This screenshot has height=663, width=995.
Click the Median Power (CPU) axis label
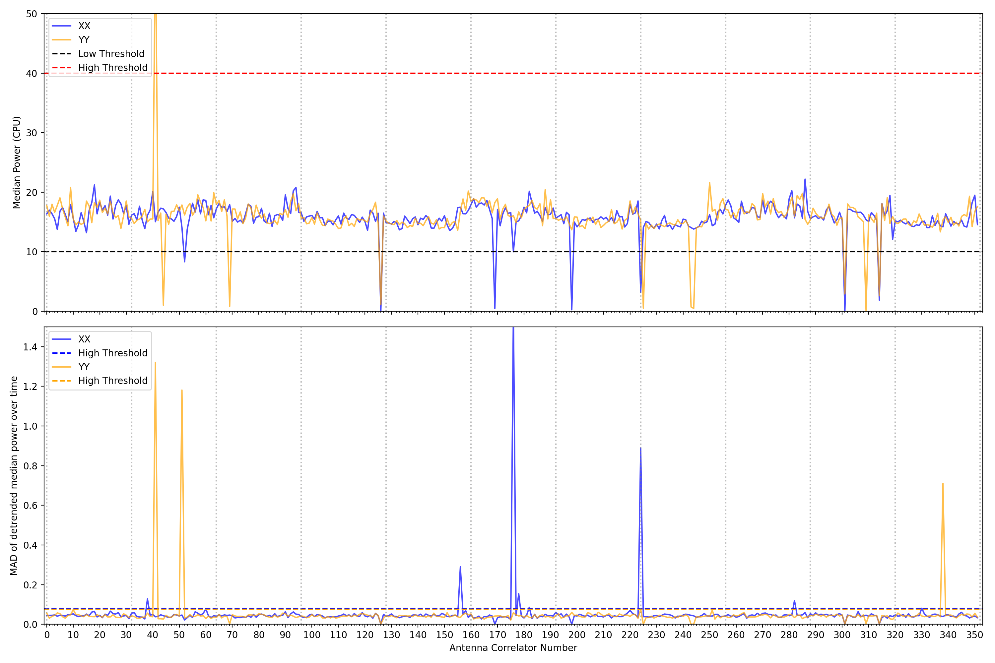17,162
